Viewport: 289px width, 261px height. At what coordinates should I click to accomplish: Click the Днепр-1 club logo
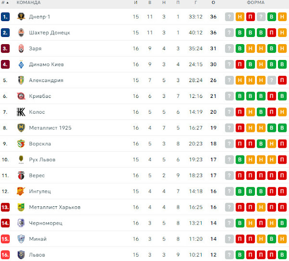[21, 17]
